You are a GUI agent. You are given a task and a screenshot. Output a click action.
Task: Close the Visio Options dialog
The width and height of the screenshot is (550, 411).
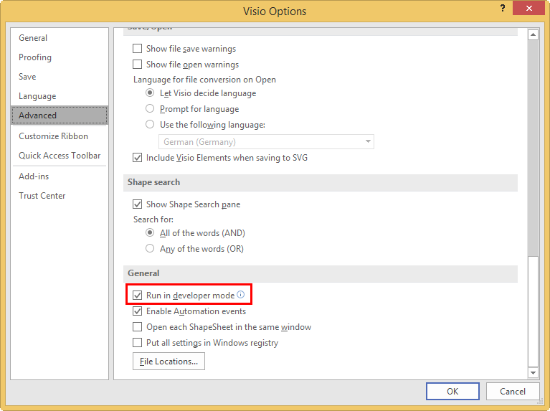(x=529, y=8)
